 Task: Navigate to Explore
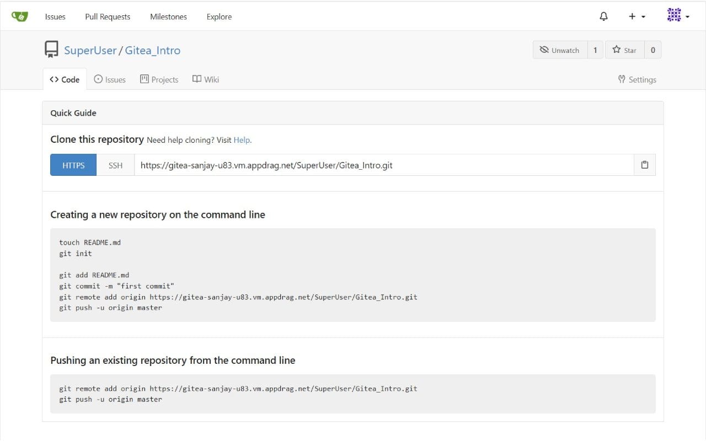tap(219, 17)
